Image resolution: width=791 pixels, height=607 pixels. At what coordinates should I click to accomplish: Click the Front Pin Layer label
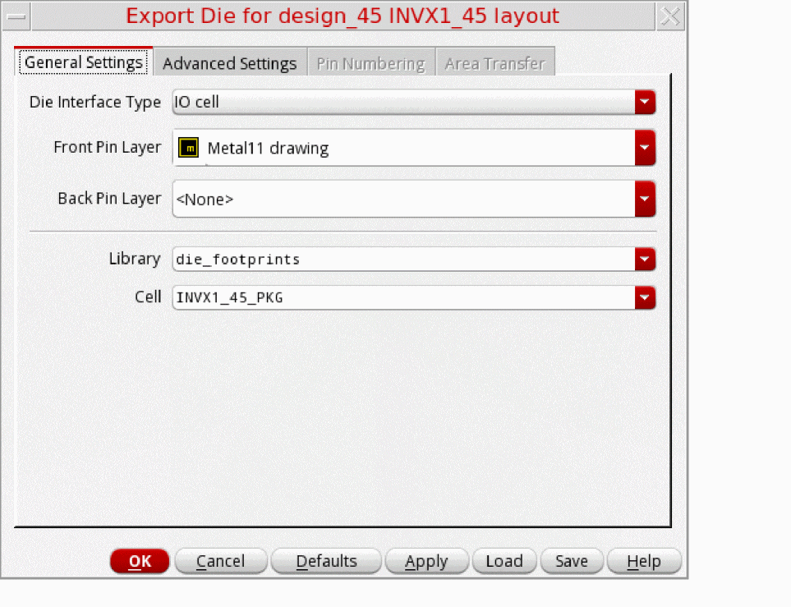pyautogui.click(x=107, y=147)
